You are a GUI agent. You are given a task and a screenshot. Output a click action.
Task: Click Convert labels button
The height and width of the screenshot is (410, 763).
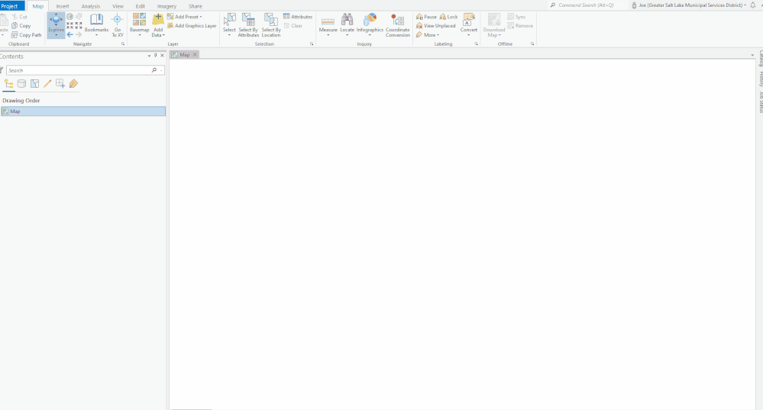click(469, 25)
